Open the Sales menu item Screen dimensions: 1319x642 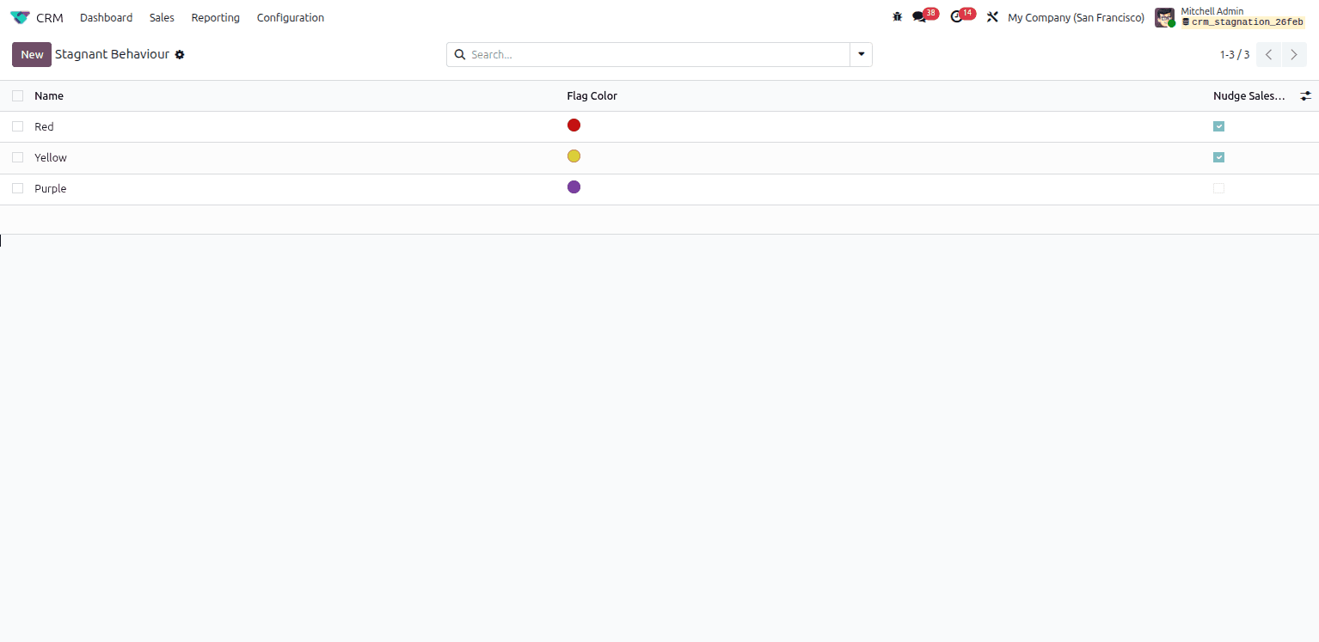(161, 17)
